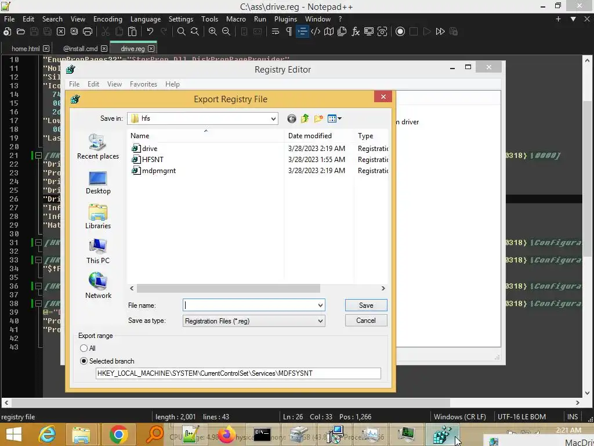594x446 pixels.
Task: Click the Selected branch registry path field
Action: click(x=238, y=373)
